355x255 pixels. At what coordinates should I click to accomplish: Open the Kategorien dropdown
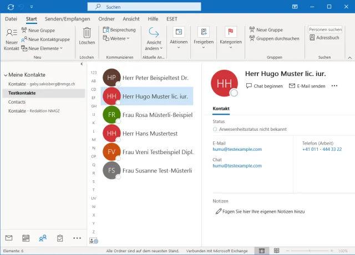coord(231,36)
